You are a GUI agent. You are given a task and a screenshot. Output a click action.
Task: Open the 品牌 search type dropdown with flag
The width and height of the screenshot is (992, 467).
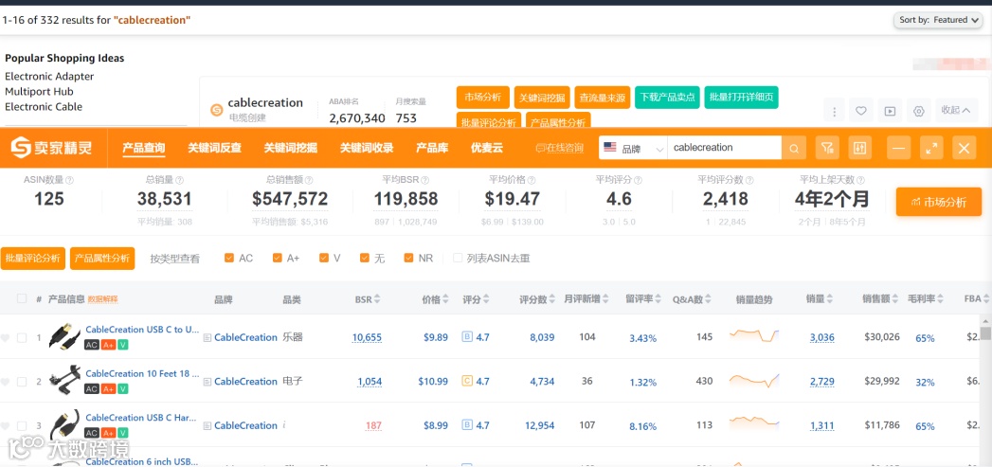click(x=633, y=148)
